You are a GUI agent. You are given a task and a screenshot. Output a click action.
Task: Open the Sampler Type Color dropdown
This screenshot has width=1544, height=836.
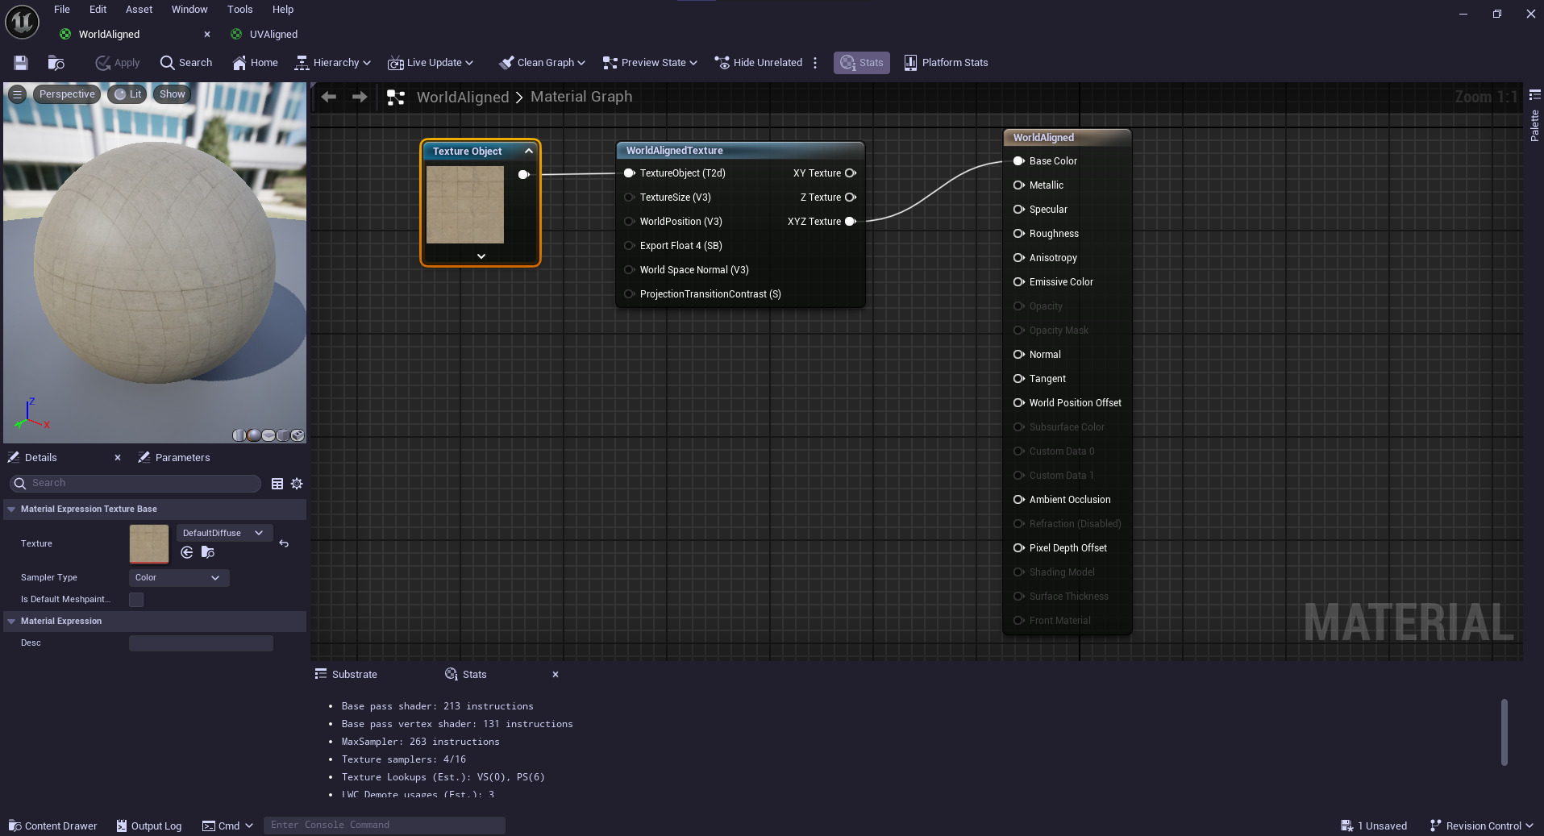coord(178,578)
